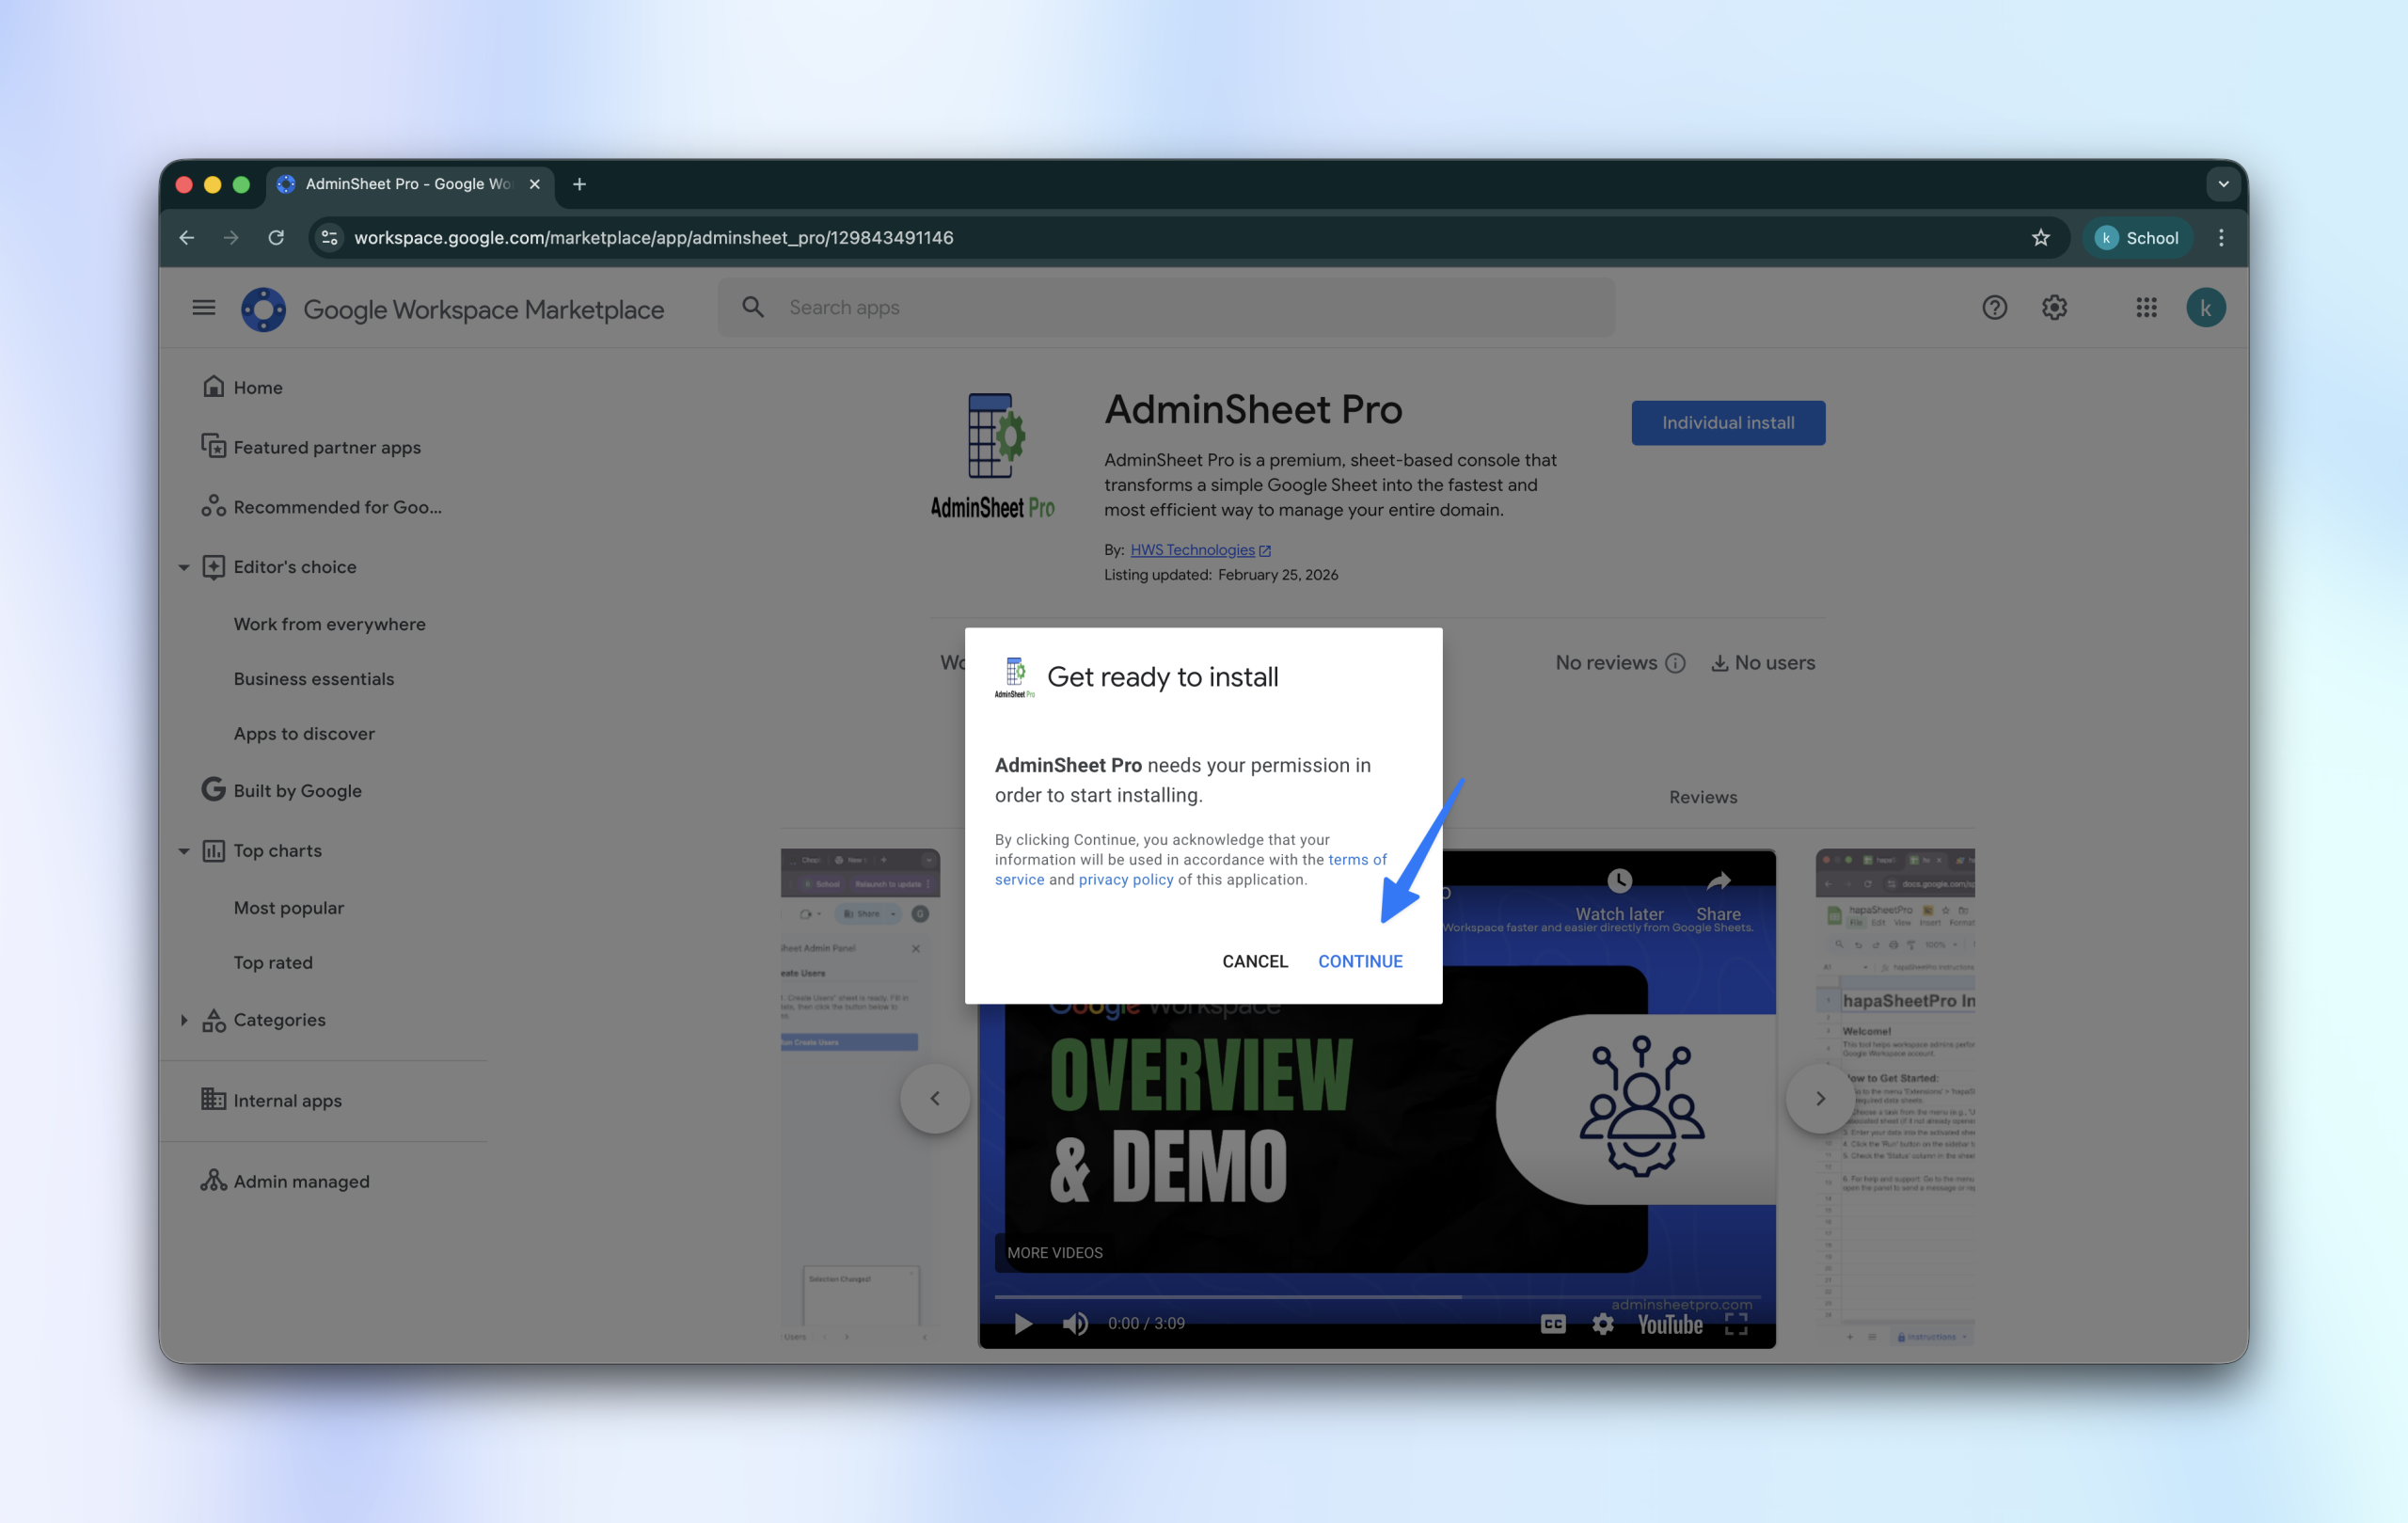Select Internal apps in the sidebar
Screen dimensions: 2408x1523
pyautogui.click(x=287, y=1100)
